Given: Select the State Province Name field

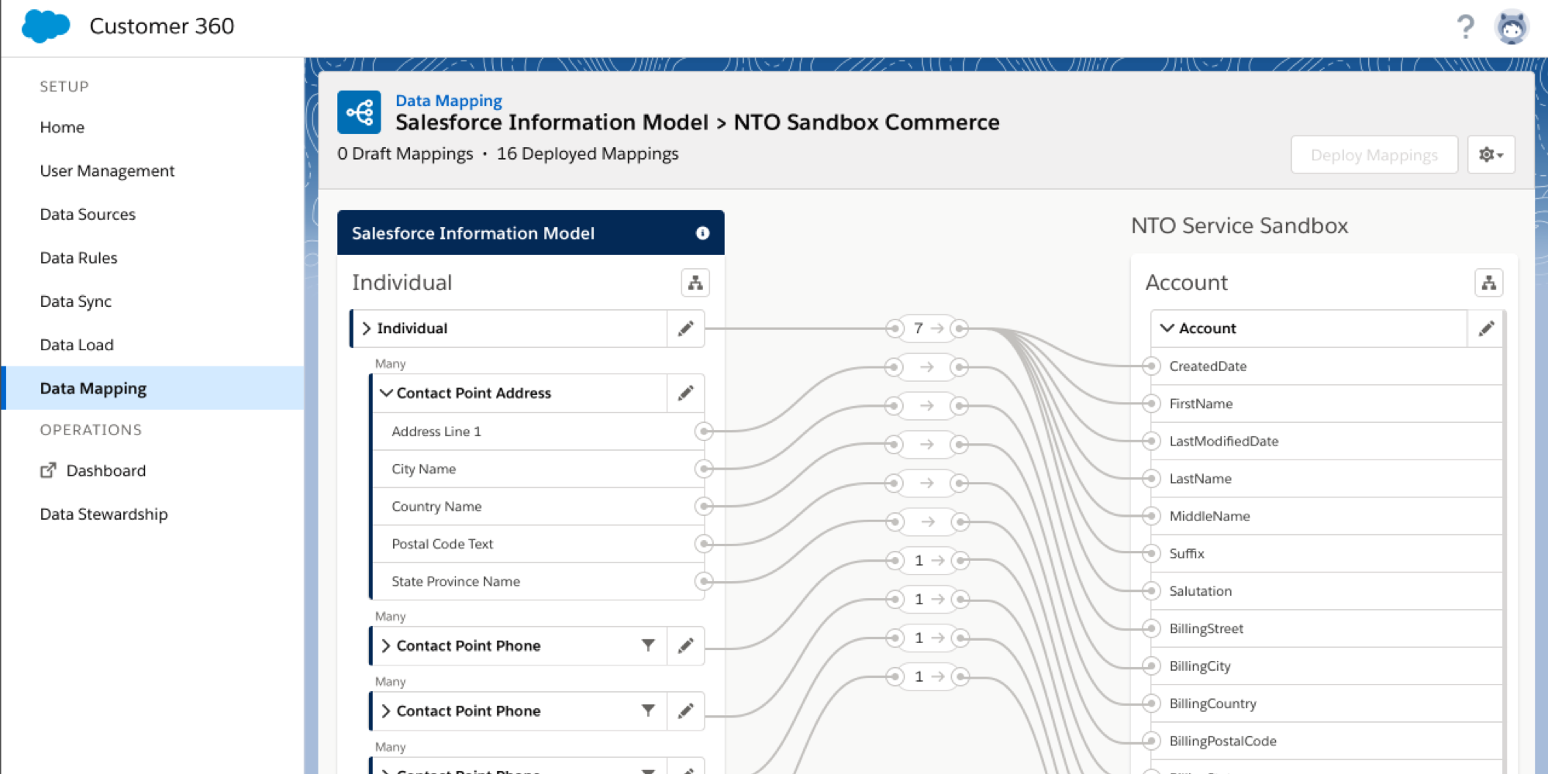Looking at the screenshot, I should [x=537, y=581].
